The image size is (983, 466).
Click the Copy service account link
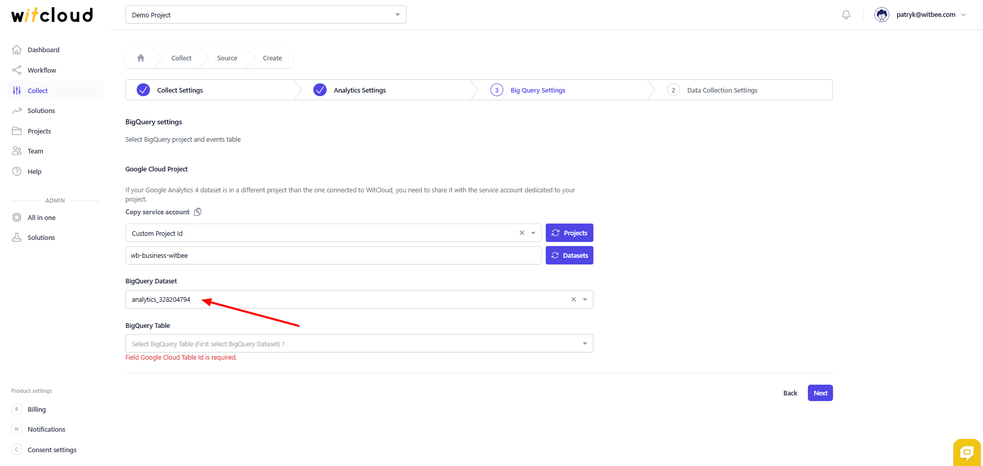tap(157, 212)
